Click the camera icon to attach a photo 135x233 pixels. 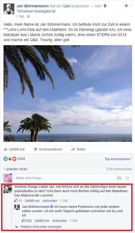[x=119, y=178]
